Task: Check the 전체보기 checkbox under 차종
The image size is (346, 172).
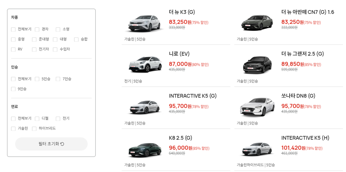Action: coord(13,29)
